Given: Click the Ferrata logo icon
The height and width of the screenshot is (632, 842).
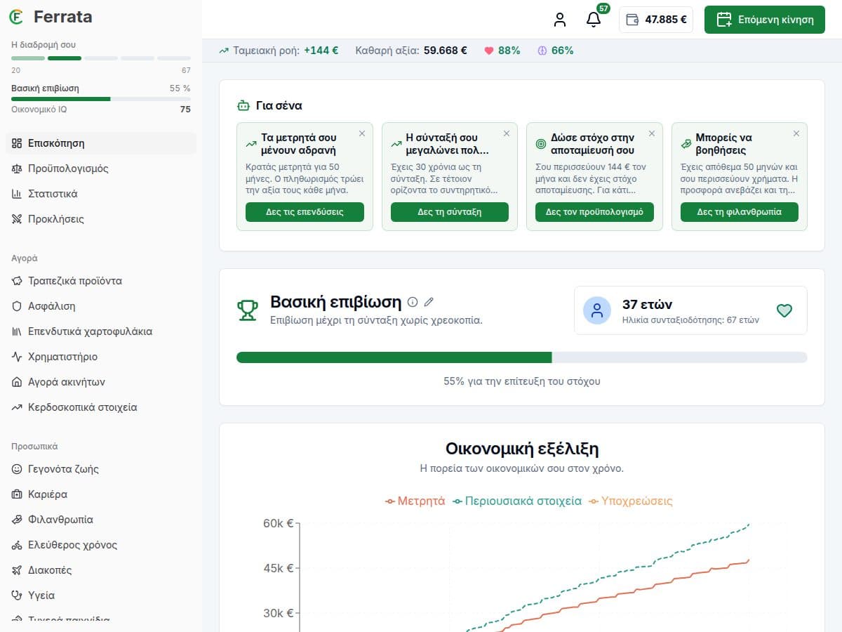Looking at the screenshot, I should click(16, 17).
